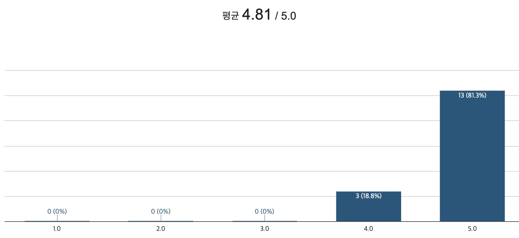519x238 pixels.
Task: Click the 2.0 axis label
Action: pyautogui.click(x=160, y=229)
